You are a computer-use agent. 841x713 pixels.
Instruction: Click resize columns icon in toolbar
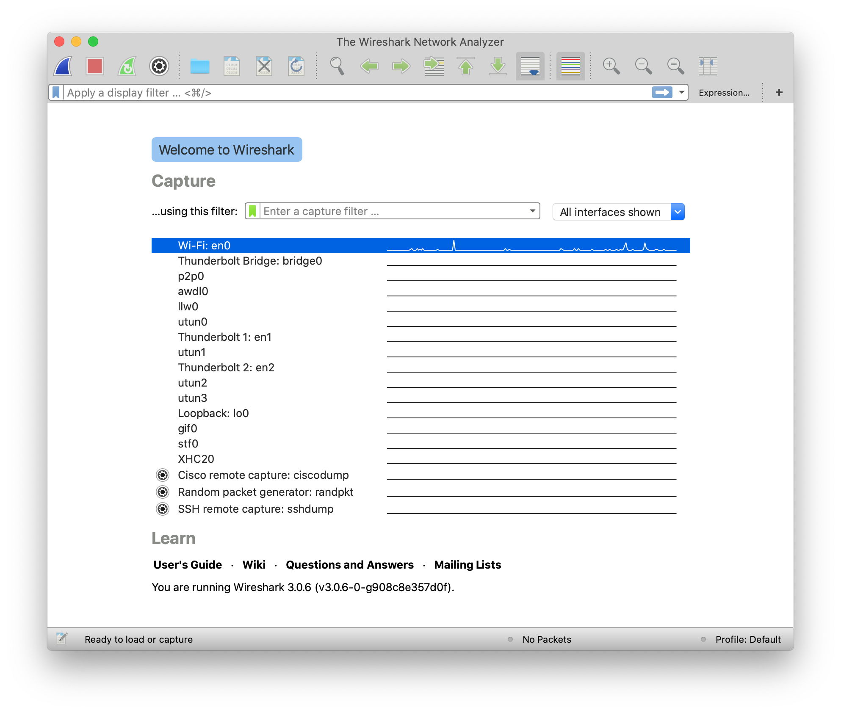(x=708, y=66)
